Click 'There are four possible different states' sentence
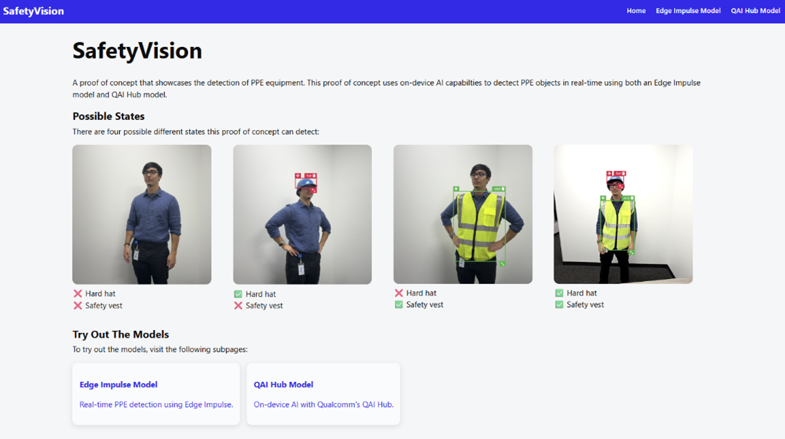 pos(196,132)
